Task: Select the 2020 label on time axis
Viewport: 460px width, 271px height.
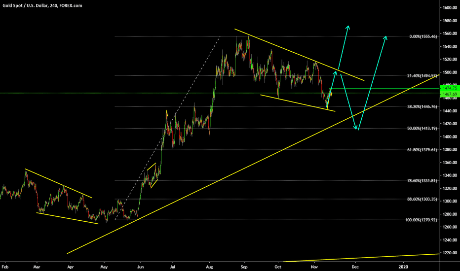Action: click(x=403, y=267)
